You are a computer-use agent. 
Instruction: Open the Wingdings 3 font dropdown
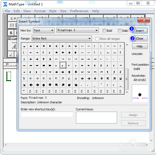point(78,30)
